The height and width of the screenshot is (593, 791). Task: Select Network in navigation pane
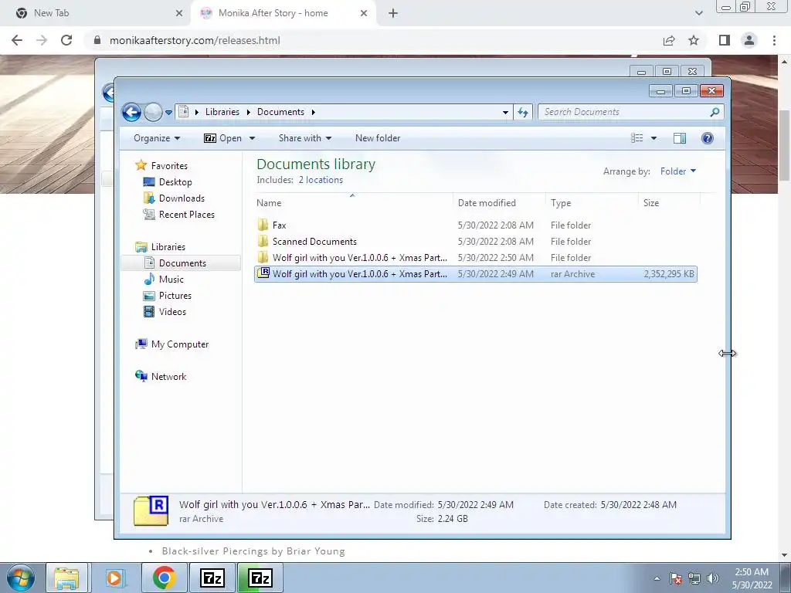click(x=168, y=377)
